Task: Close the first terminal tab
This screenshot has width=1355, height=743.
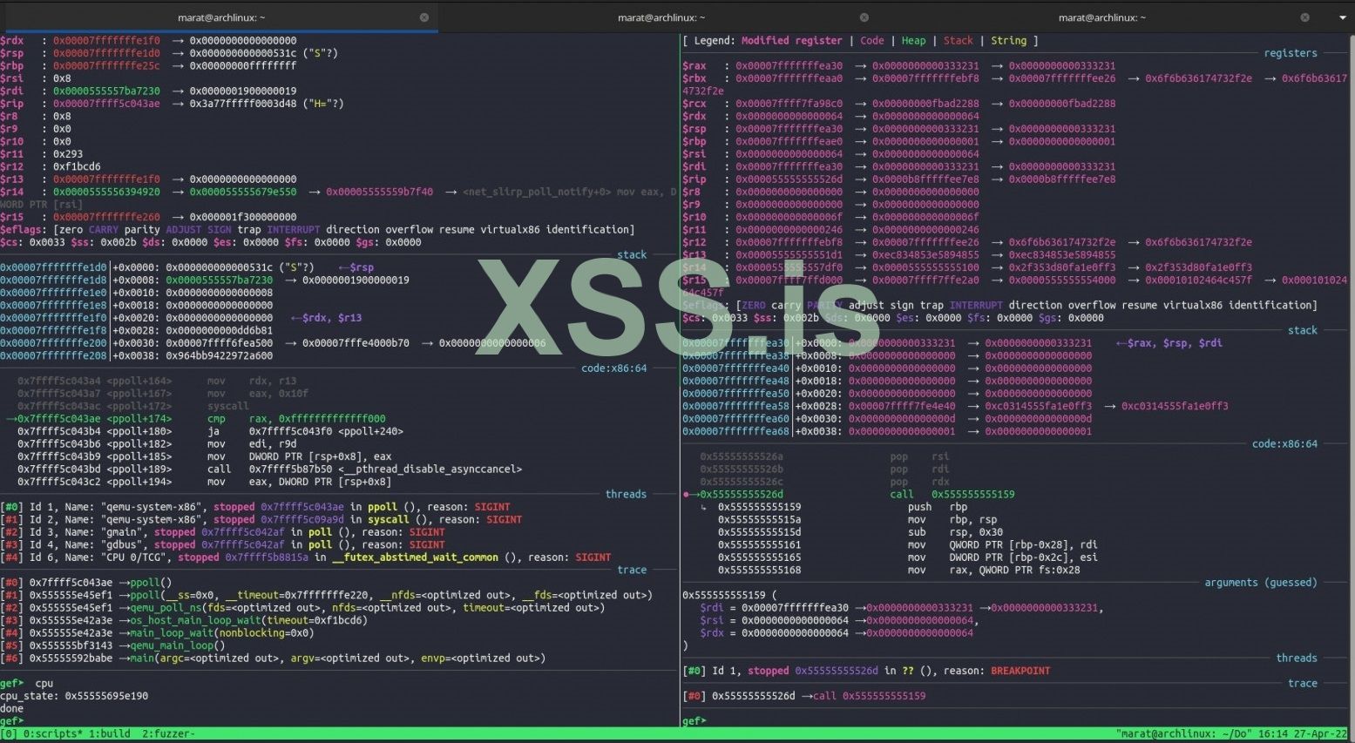Action: coord(424,17)
